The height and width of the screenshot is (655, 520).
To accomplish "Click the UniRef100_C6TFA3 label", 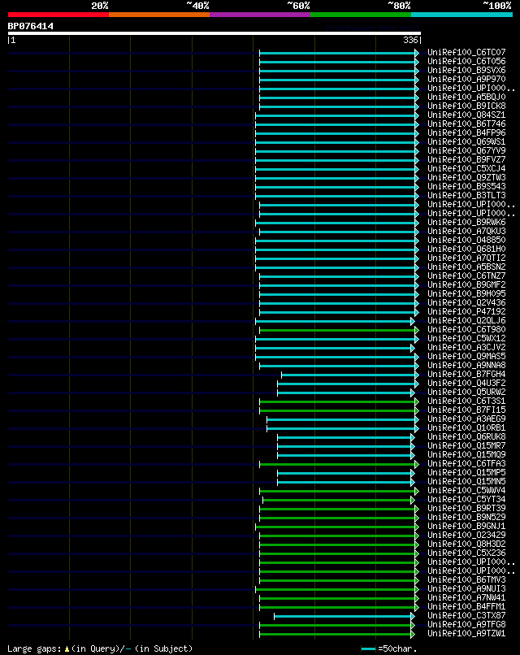I will tap(466, 463).
